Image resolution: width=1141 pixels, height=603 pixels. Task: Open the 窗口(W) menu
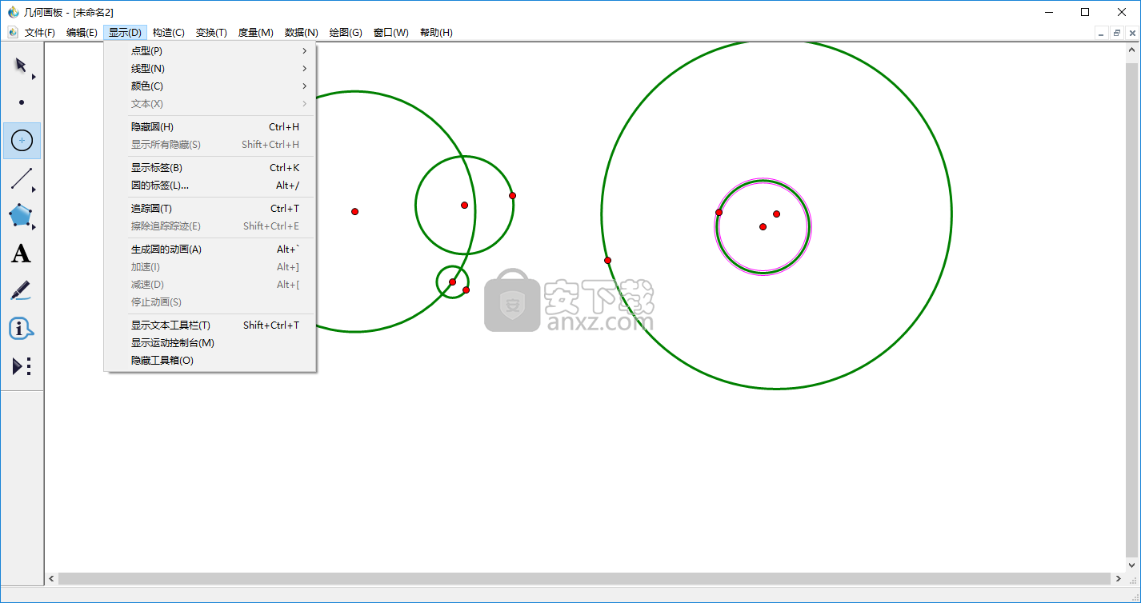(391, 33)
